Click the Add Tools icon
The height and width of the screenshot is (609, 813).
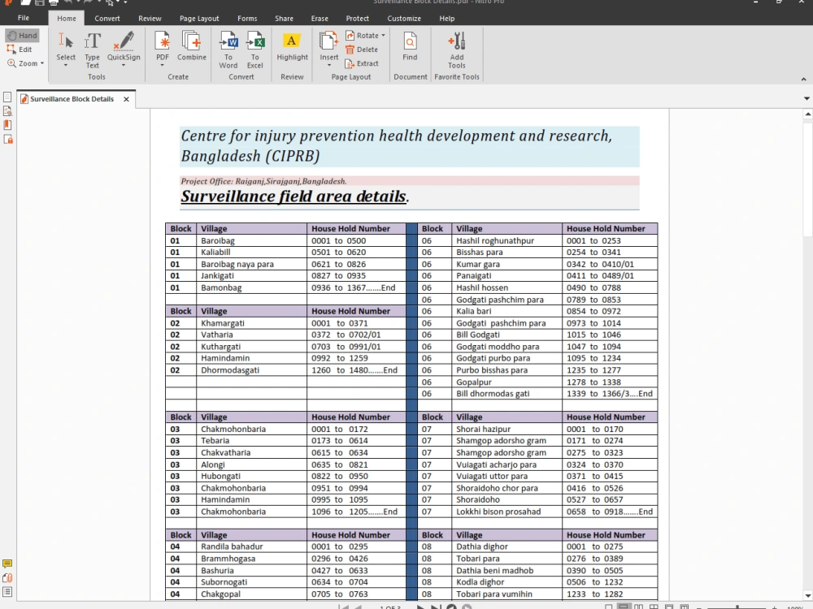coord(457,41)
